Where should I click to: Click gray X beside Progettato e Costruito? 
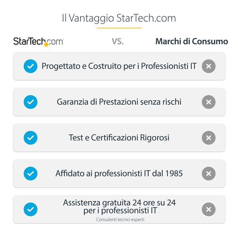coord(208,66)
